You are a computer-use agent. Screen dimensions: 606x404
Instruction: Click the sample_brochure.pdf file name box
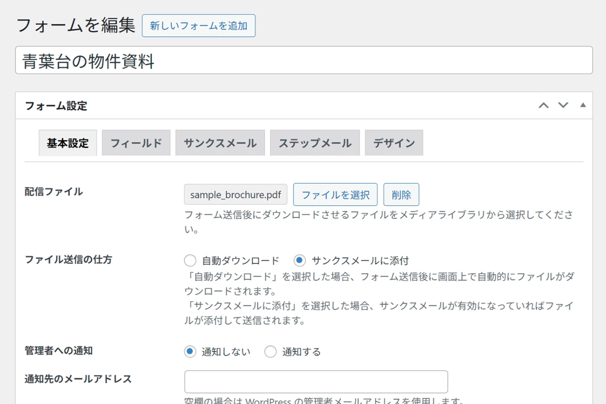(x=236, y=195)
